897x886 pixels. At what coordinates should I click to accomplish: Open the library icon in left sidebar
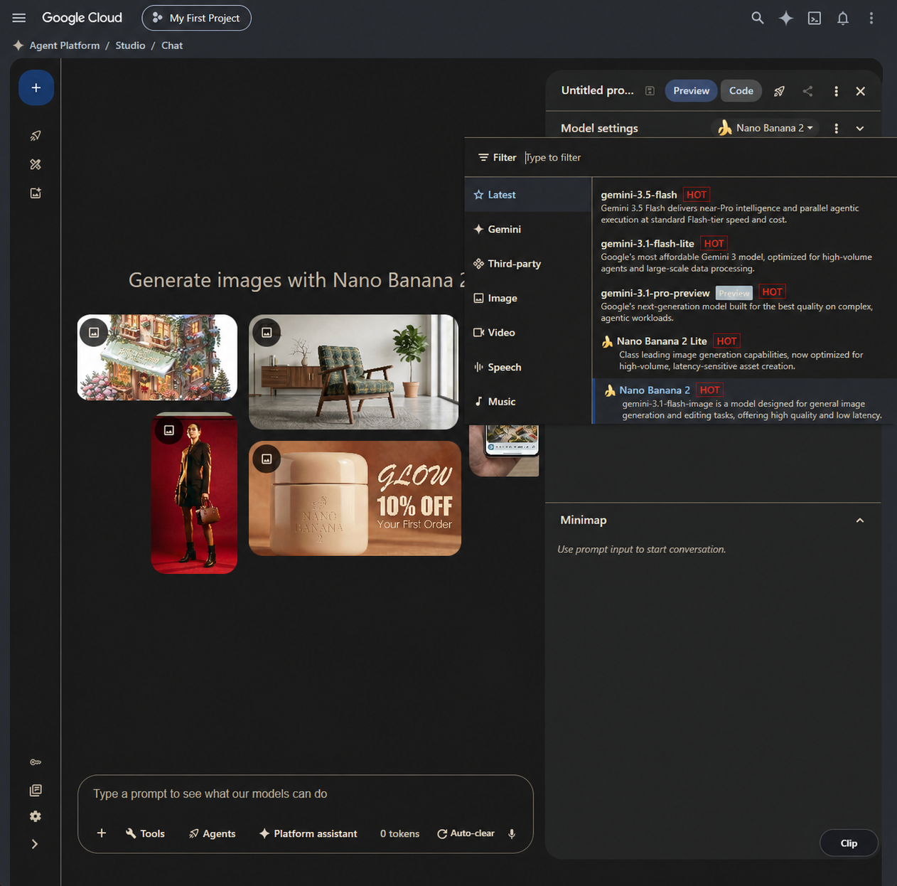coord(36,790)
